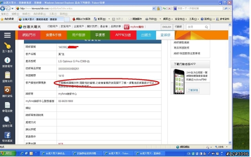Run search with the magnifier beside the search box
This screenshot has width=251, height=157.
(226, 8)
